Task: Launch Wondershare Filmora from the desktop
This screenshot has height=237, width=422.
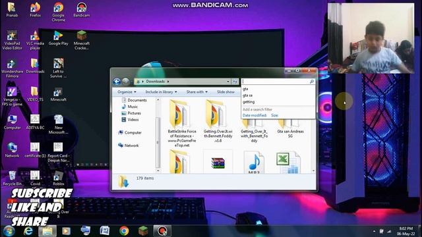Action: point(12,68)
